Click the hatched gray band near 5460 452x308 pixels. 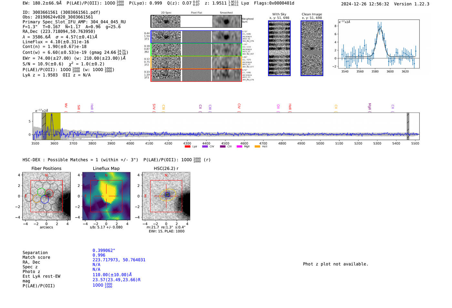[408, 126]
